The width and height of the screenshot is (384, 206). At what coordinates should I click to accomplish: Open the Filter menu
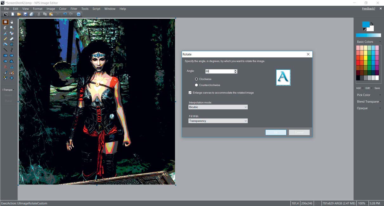tap(74, 9)
